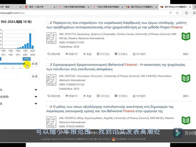Screen dimensions: 196x147
Task: Open a new browser tab with plus
Action: (195, 7)
